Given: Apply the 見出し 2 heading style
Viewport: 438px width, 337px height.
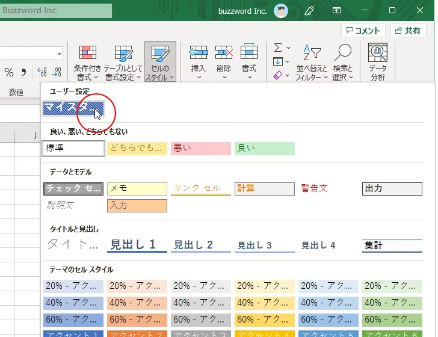Looking at the screenshot, I should [x=201, y=246].
